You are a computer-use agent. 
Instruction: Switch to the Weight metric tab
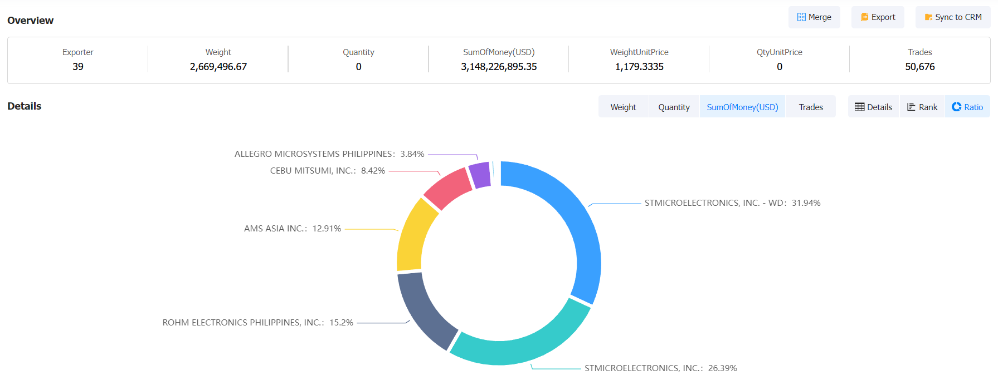pyautogui.click(x=623, y=107)
